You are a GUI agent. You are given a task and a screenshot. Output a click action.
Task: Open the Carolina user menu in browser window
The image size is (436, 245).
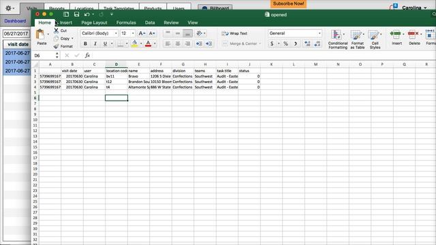pyautogui.click(x=414, y=7)
